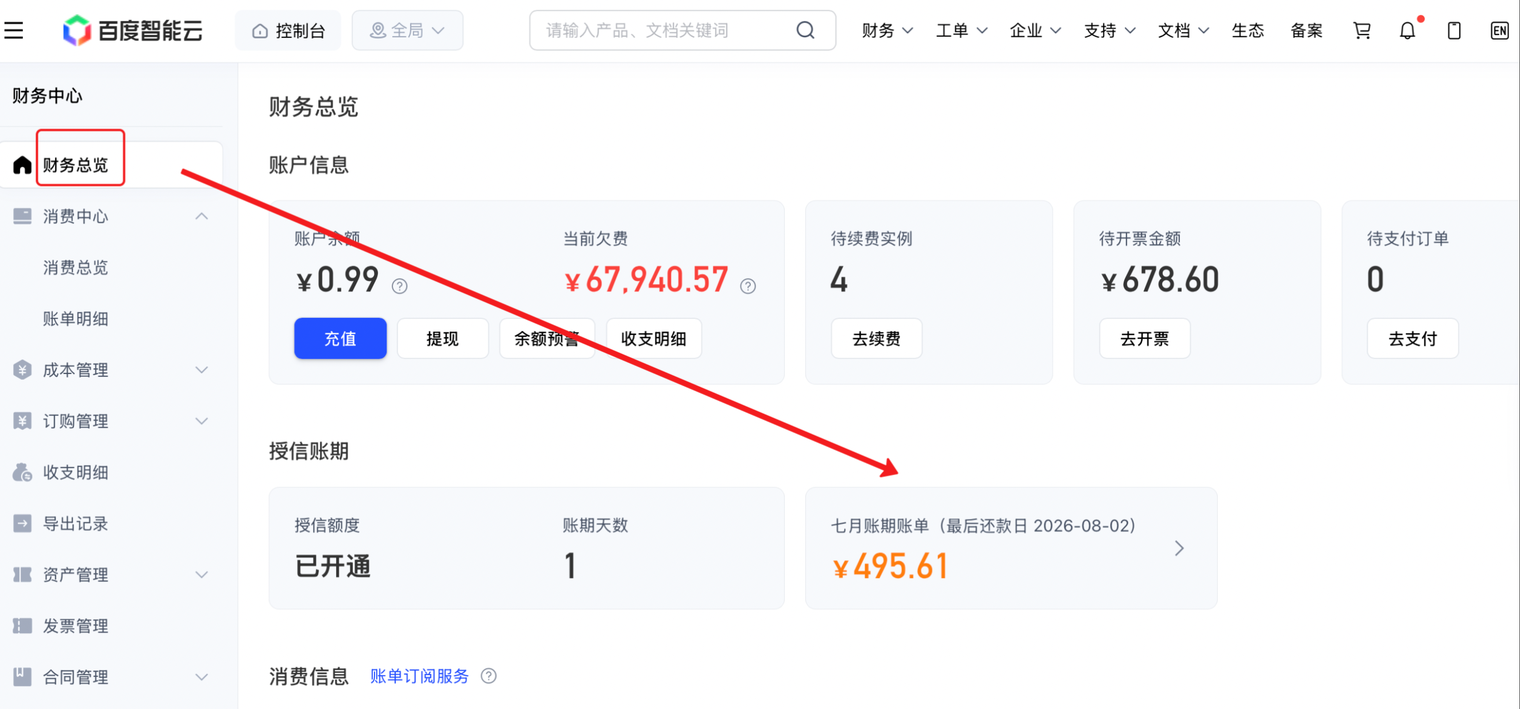This screenshot has height=709, width=1520.
Task: Open the notifications bell icon
Action: pyautogui.click(x=1408, y=30)
